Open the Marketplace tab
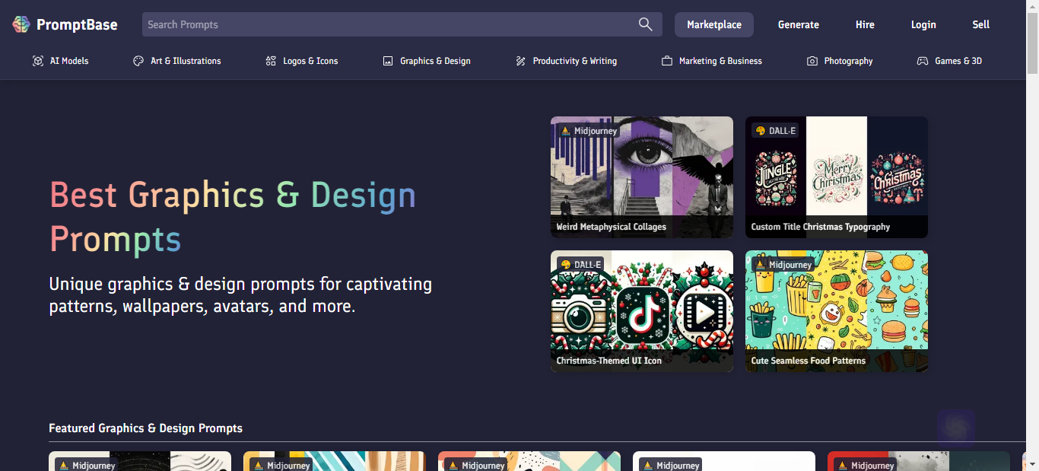This screenshot has height=471, width=1039. tap(714, 24)
